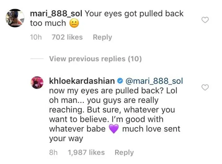Open mari_888_sol's profile picture
The image size is (222, 164).
click(x=15, y=19)
